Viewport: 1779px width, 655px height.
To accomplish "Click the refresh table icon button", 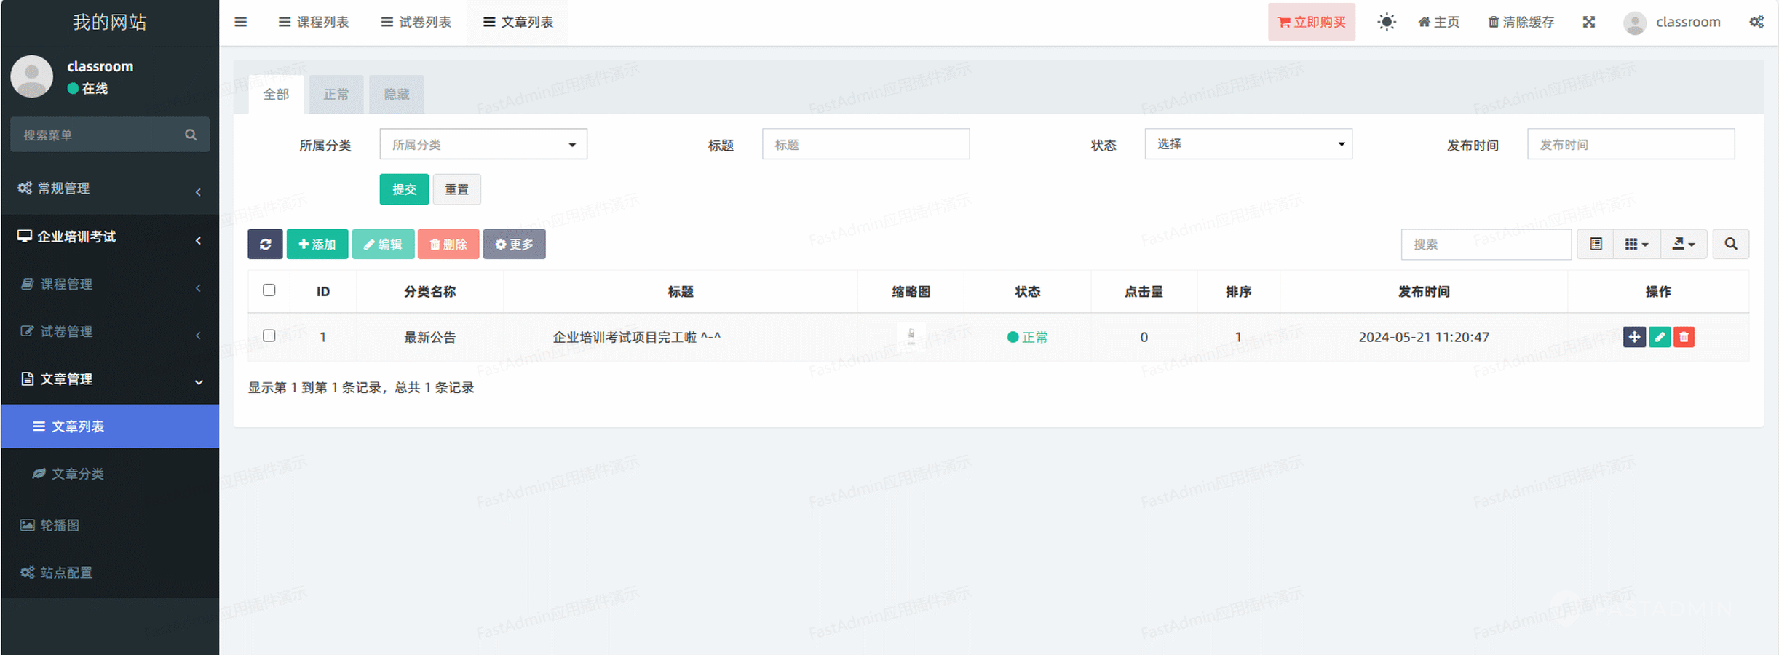I will 265,244.
